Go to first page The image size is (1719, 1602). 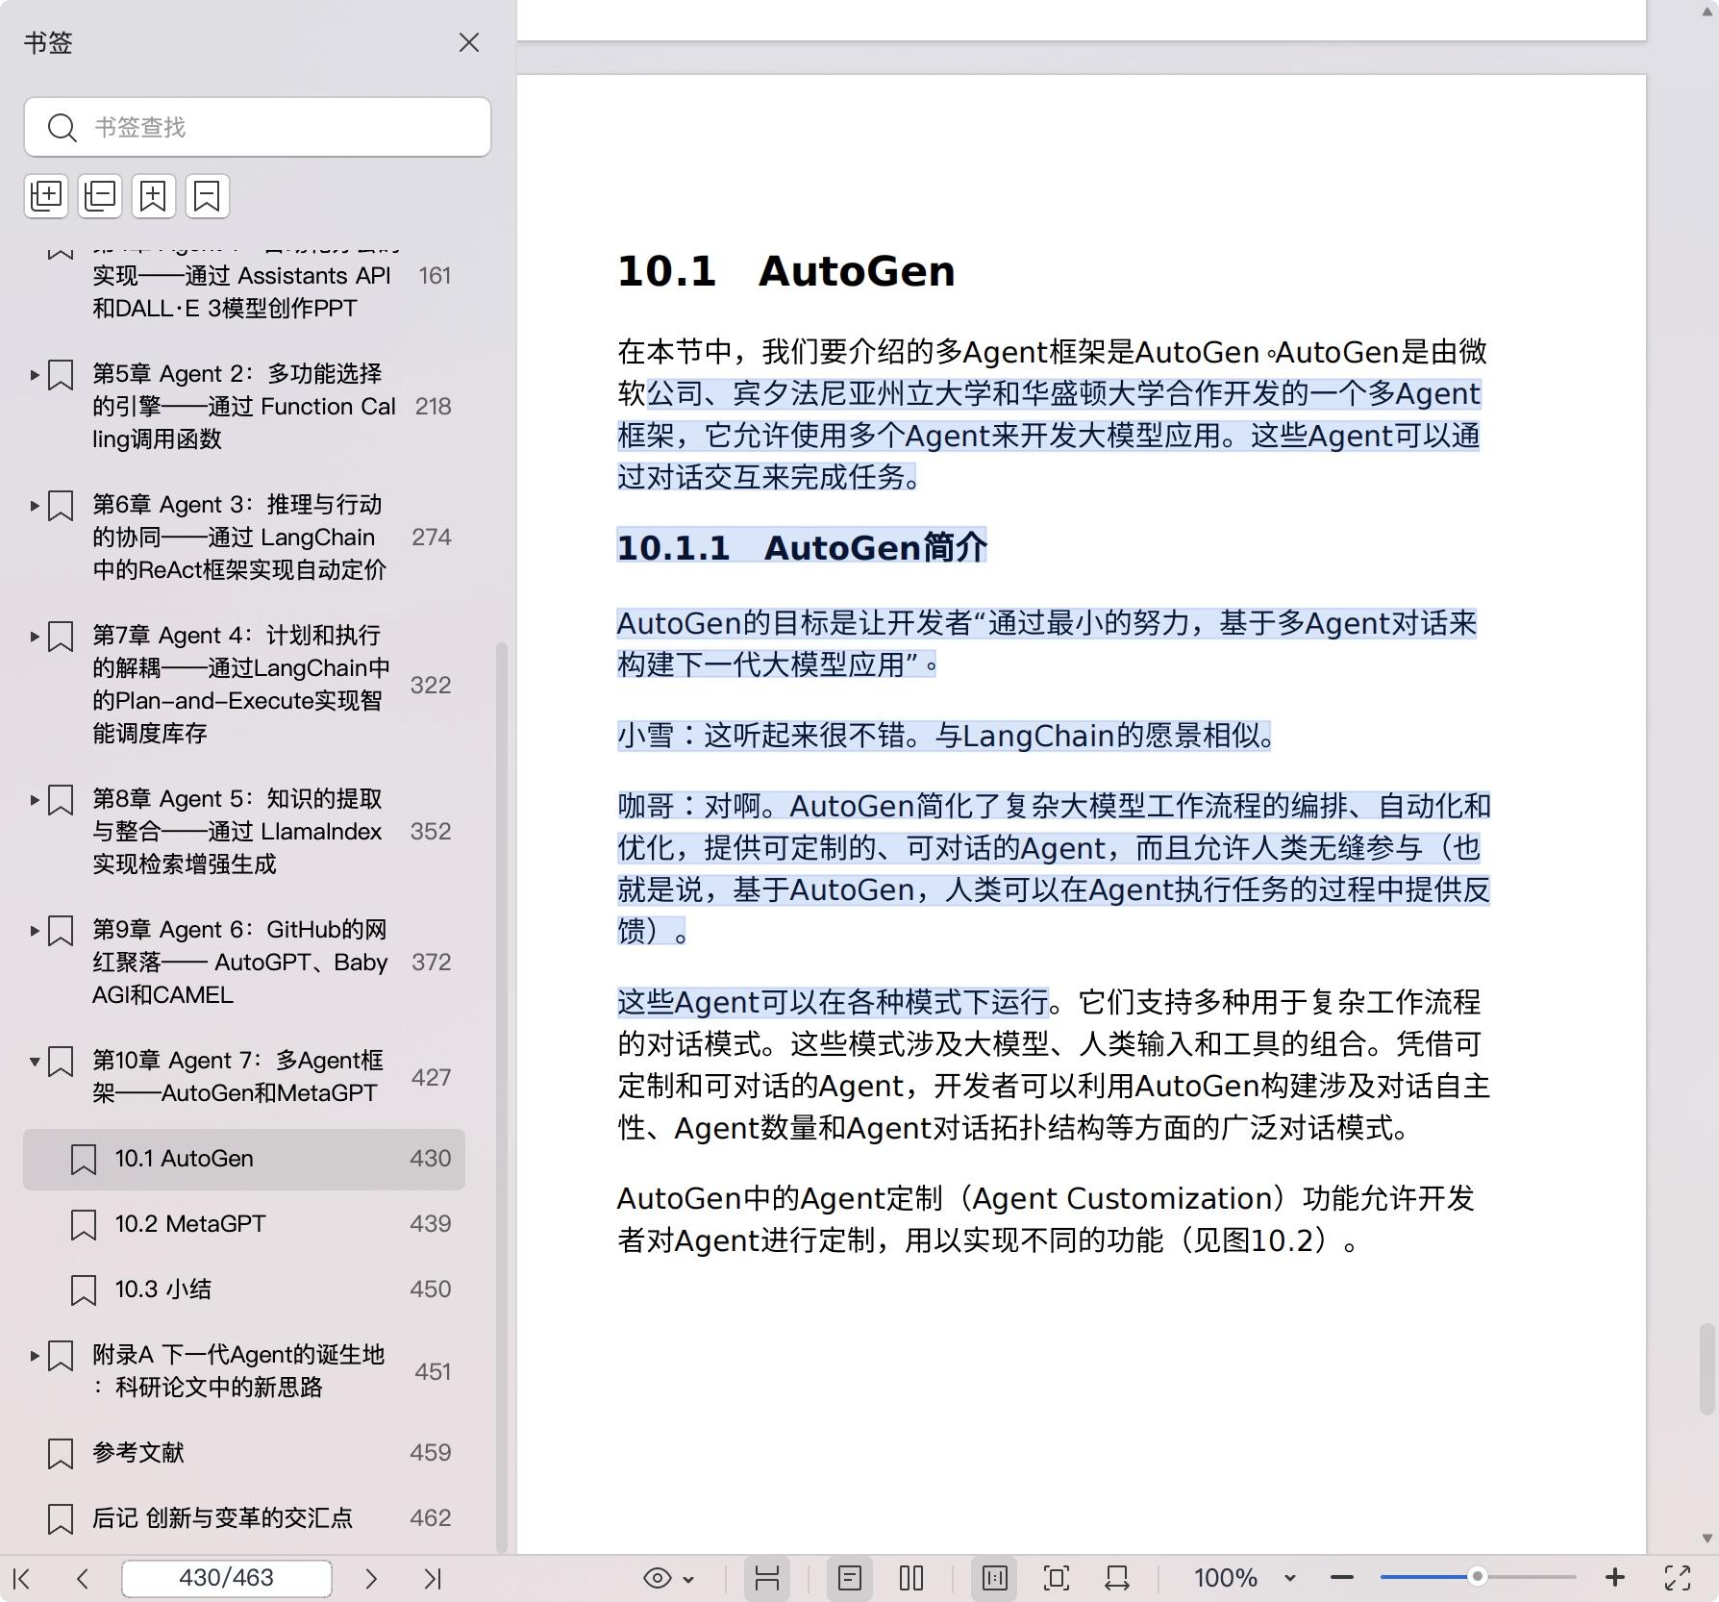tap(22, 1578)
